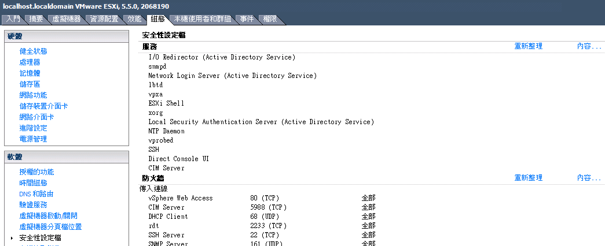Open the 記憶體 hardware link
The height and width of the screenshot is (246, 605).
coord(30,73)
